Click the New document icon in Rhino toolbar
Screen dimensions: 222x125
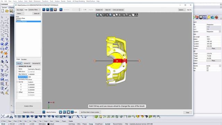(x=3, y=11)
